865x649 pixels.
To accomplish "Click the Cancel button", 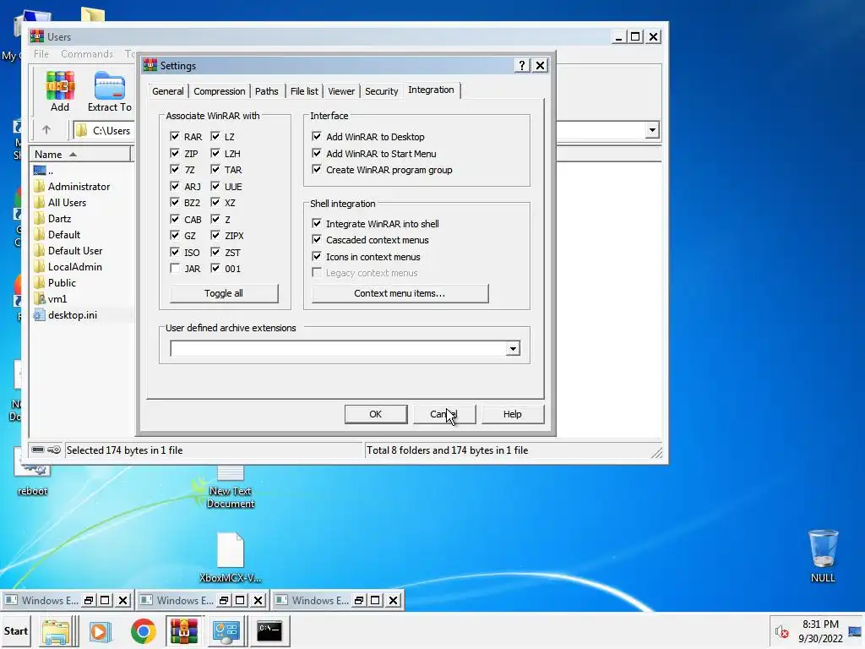I will [443, 414].
